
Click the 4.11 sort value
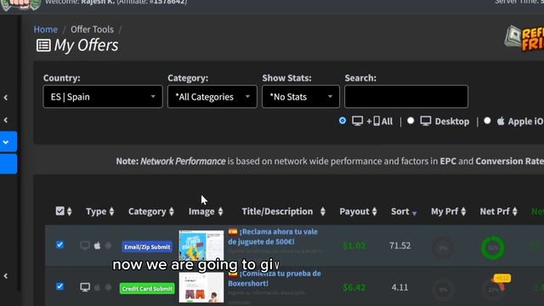399,287
